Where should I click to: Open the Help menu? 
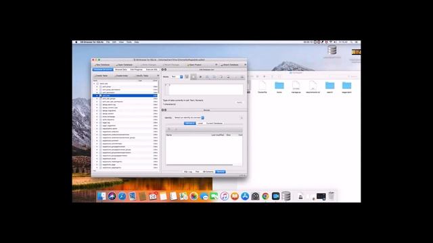pos(137,42)
